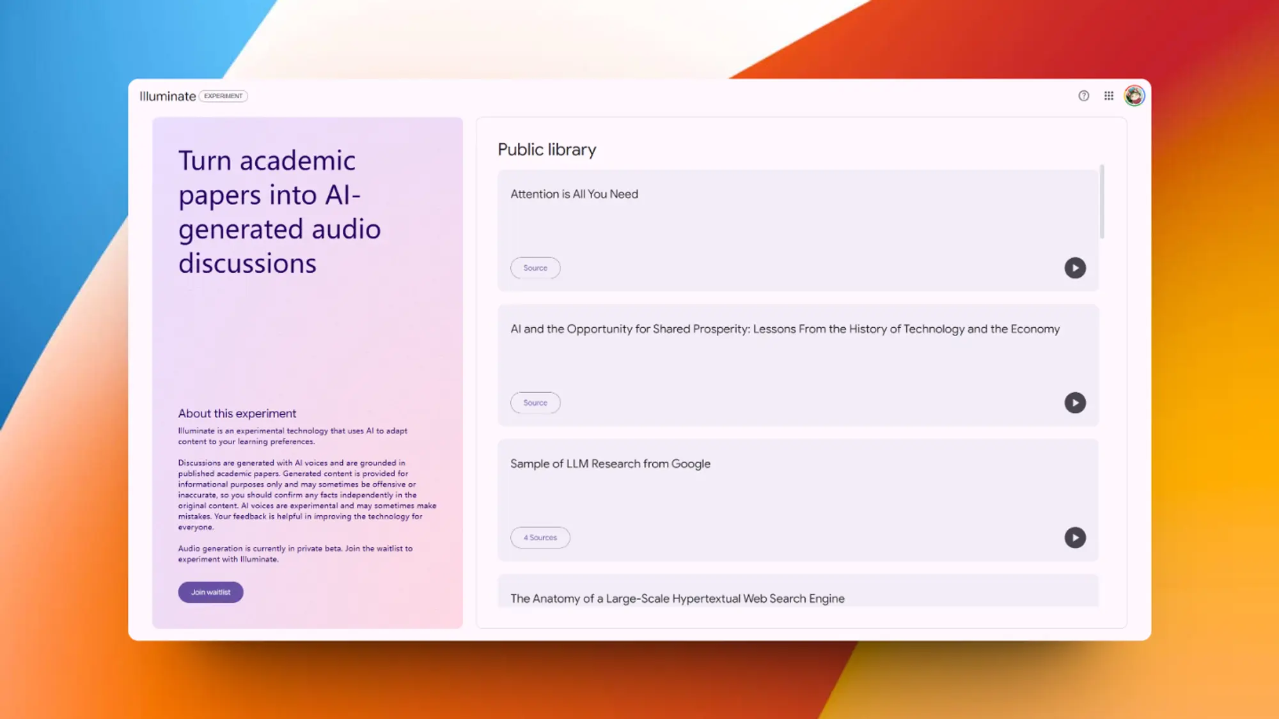Select The Anatomy of a Large-Scale Hypertextual Web Search Engine

(677, 599)
